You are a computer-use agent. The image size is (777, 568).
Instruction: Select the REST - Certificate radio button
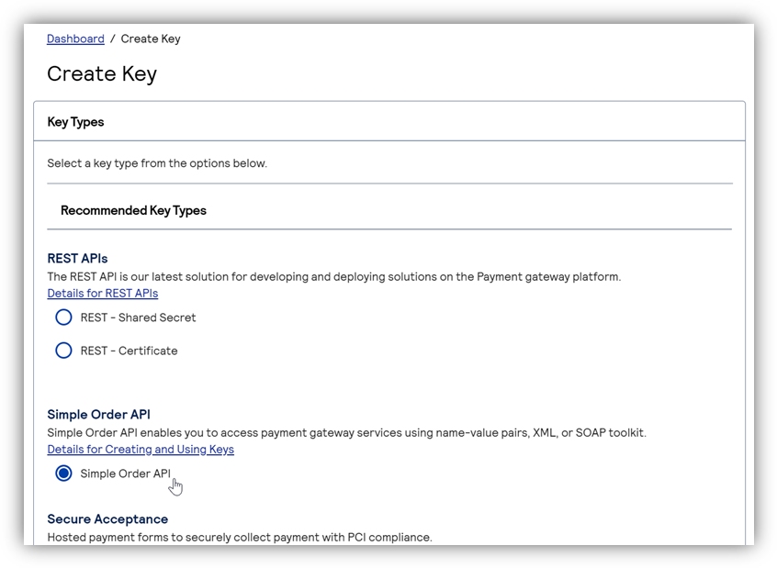[x=63, y=351]
